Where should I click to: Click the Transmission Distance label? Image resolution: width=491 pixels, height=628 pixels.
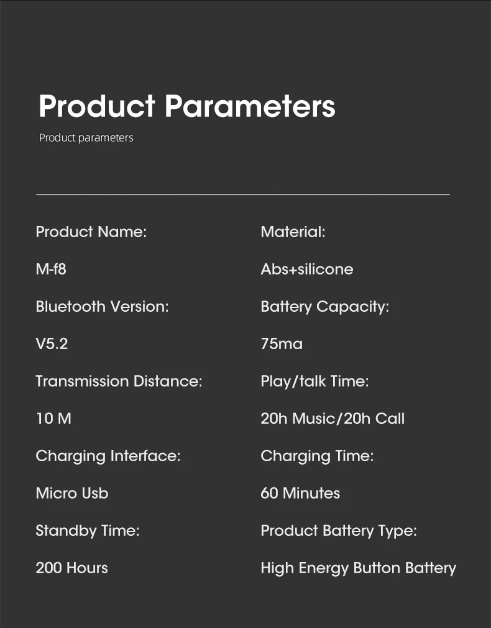coord(119,382)
